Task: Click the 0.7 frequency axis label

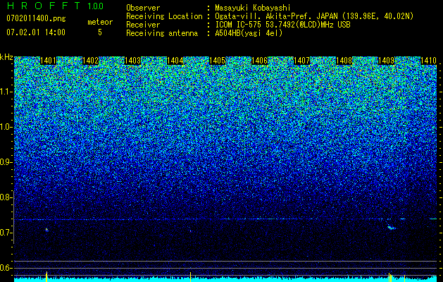Action: [6, 233]
